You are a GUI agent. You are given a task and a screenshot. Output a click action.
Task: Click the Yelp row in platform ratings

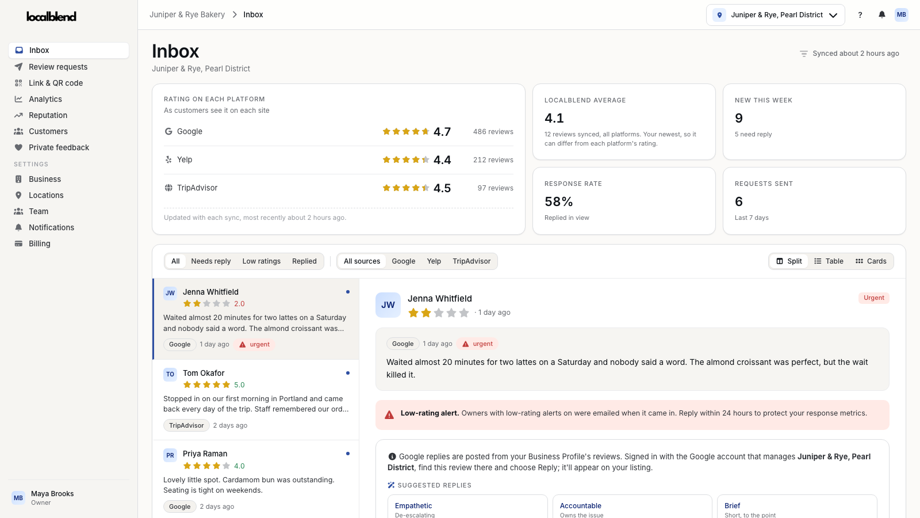click(x=339, y=160)
